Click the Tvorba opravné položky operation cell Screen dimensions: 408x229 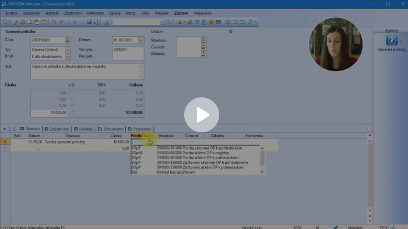coord(73,142)
